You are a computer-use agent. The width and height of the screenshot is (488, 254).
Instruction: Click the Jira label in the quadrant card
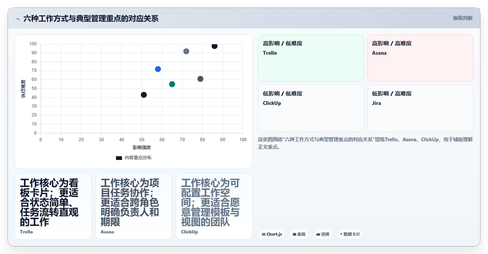(x=377, y=103)
